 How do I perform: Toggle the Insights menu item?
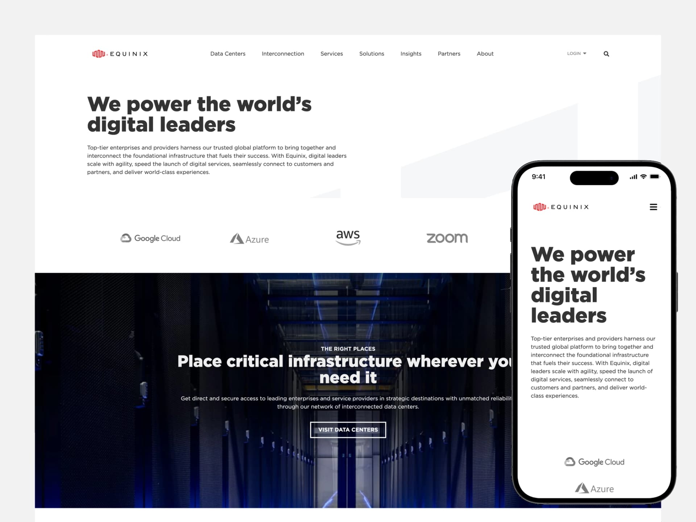(x=410, y=54)
